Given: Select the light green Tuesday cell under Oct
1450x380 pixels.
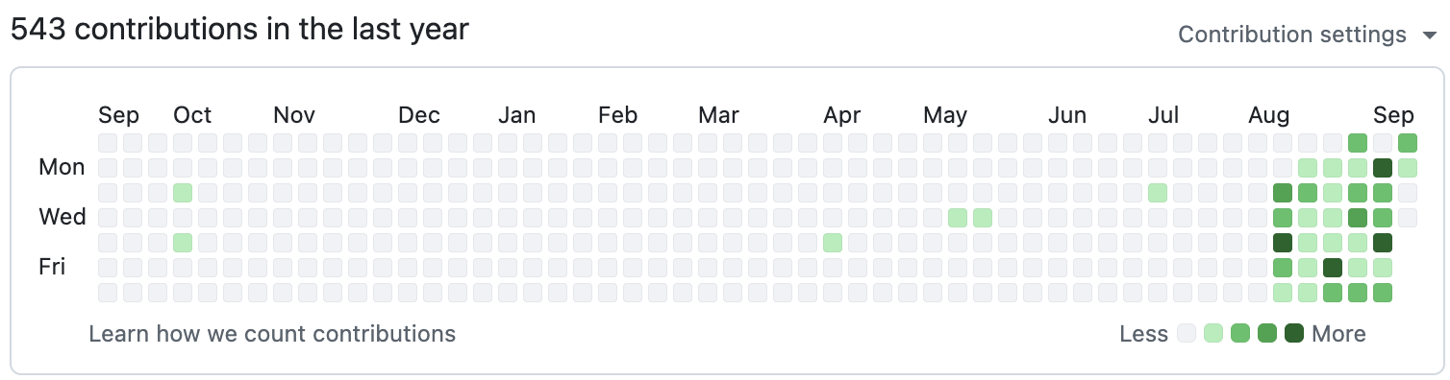Looking at the screenshot, I should coord(183,193).
